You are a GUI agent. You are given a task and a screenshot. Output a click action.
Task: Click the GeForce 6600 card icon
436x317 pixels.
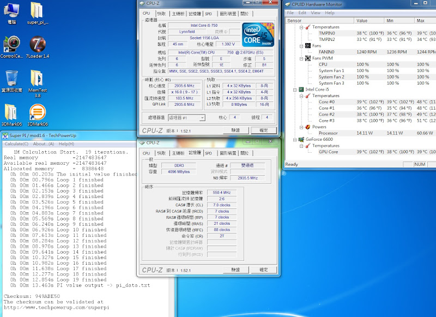click(x=301, y=140)
